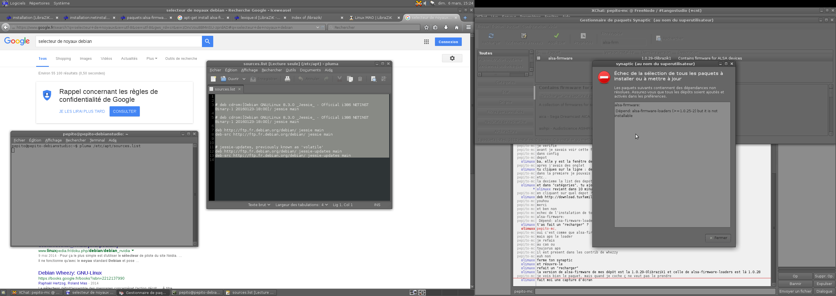Click the find magnifier icon in pluma

coord(374,79)
